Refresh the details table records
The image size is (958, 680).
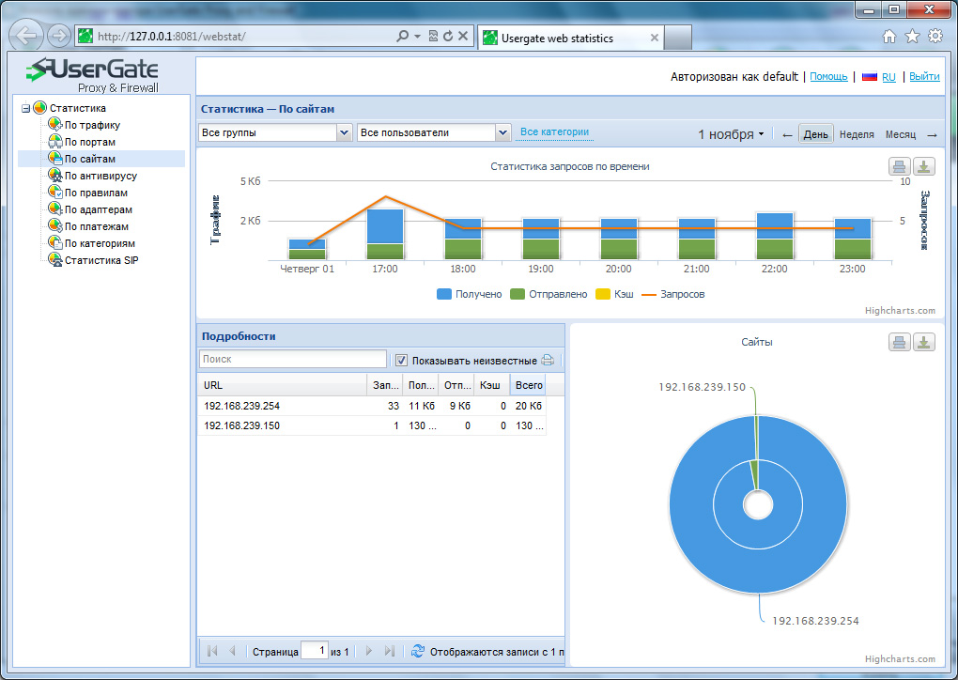tap(418, 651)
